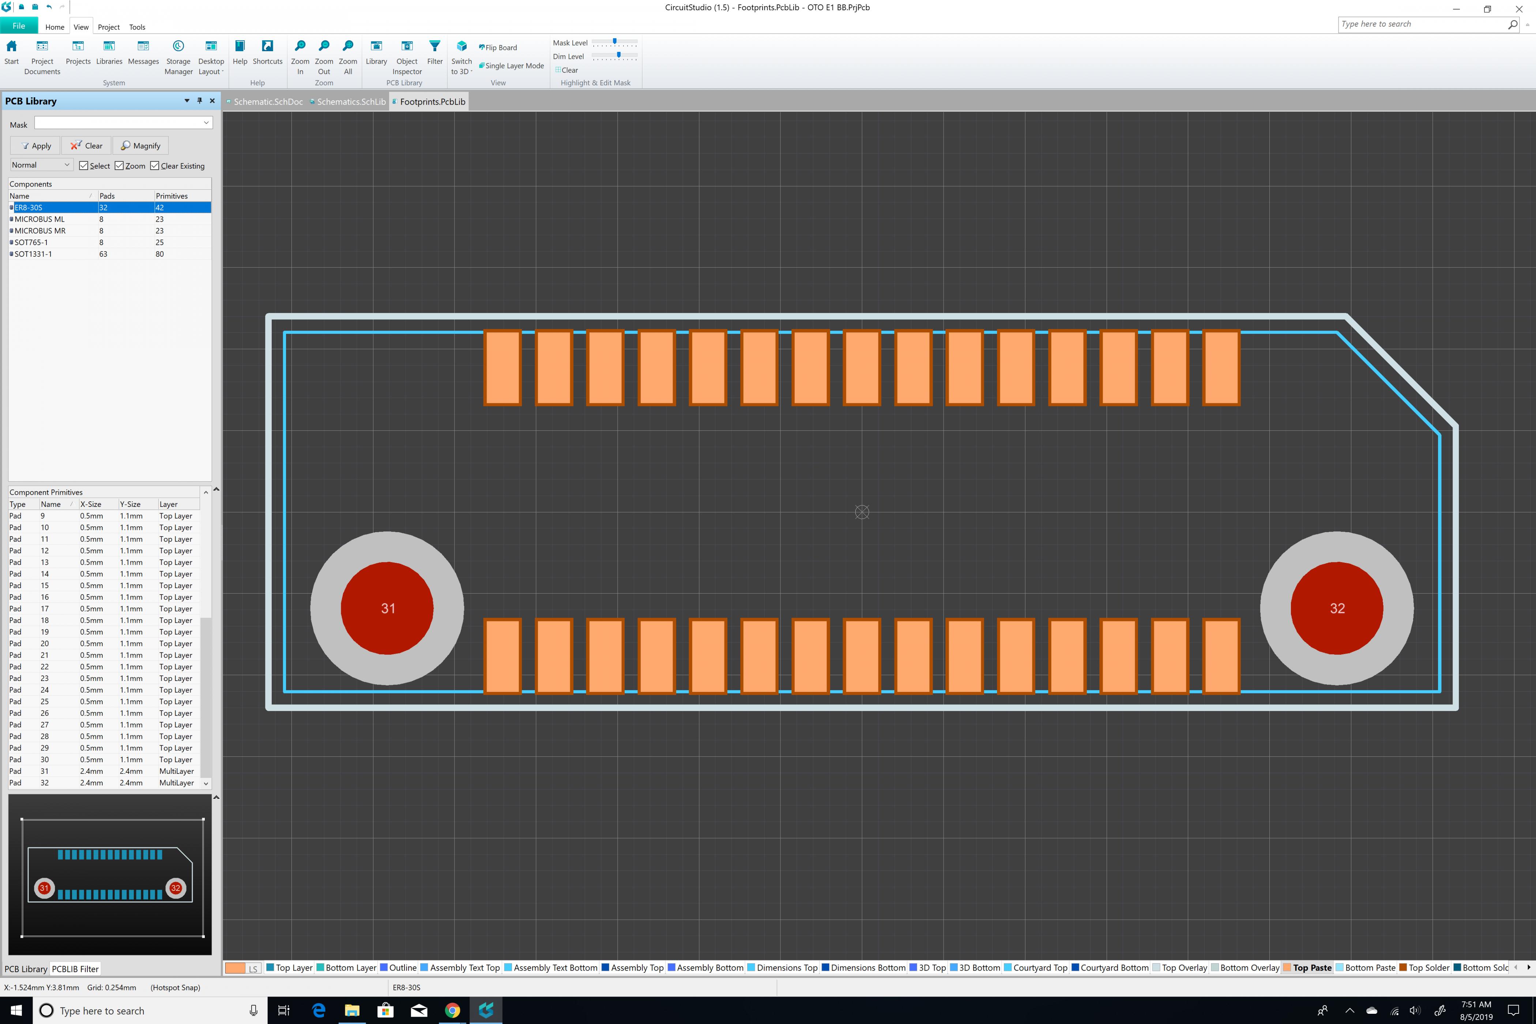Click the Magnify button
This screenshot has width=1536, height=1024.
tap(140, 146)
